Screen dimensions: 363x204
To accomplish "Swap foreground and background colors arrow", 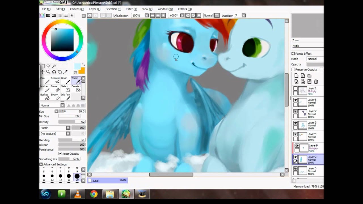I will (83, 65).
